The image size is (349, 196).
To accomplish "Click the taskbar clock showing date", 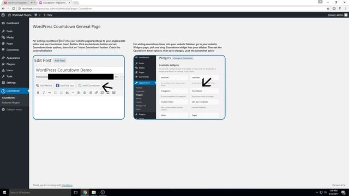I will (x=333, y=192).
